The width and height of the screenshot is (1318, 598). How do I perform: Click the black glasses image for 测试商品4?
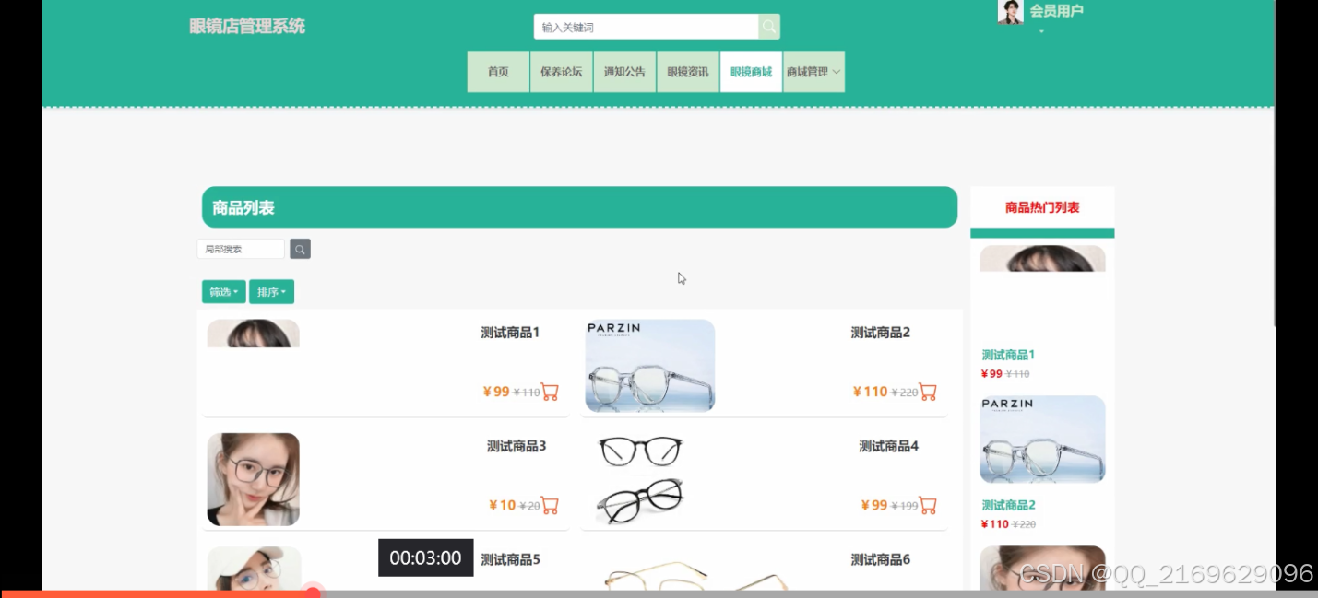coord(642,479)
